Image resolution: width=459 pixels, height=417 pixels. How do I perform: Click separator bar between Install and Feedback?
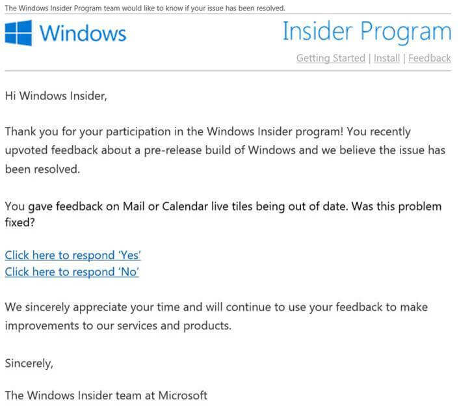[x=404, y=59]
